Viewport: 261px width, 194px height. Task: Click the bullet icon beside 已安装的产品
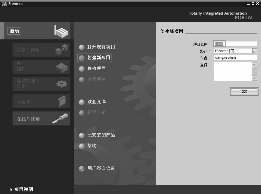click(x=82, y=135)
